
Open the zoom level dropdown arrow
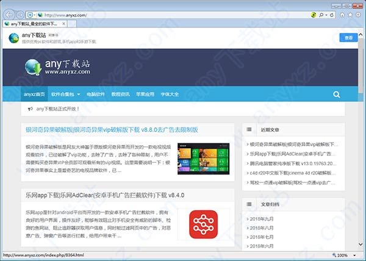coord(354,255)
